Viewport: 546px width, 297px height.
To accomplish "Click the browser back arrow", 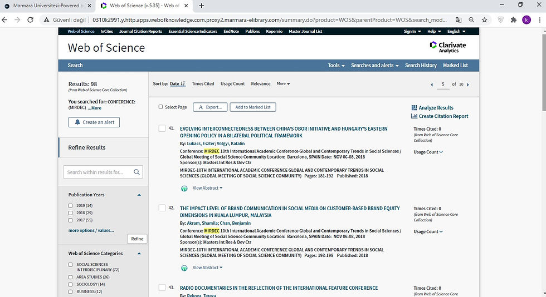I will pos(4,20).
